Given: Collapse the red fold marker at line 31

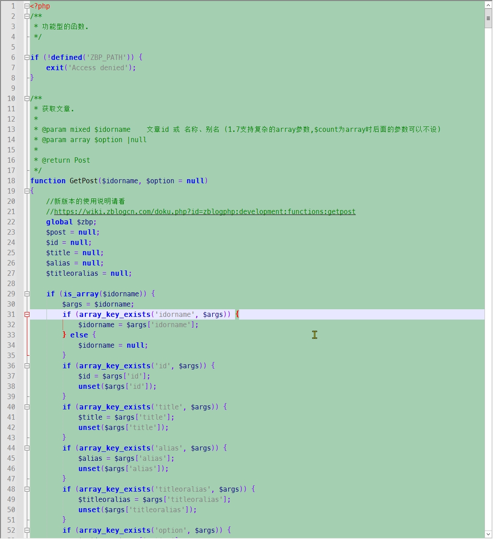Looking at the screenshot, I should [27, 315].
